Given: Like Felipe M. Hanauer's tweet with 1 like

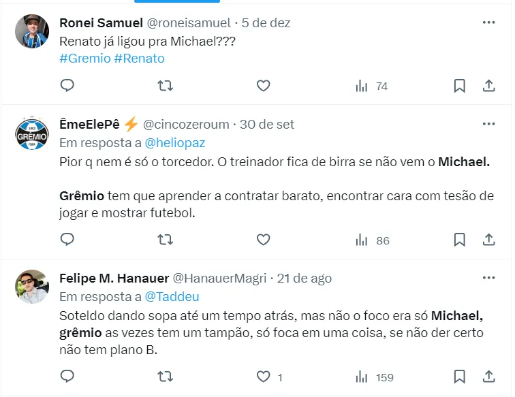Looking at the screenshot, I should [x=263, y=377].
